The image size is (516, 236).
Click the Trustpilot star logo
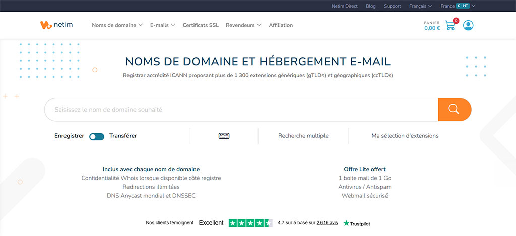357,223
